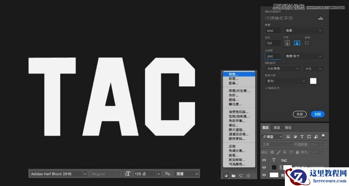
Task: Expand the advanced options section
Action: 272,88
